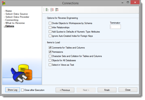Screen dimensions: 145x100
Task: Enable Divide Objects to Workspaces by Schema
Action: pos(50,23)
